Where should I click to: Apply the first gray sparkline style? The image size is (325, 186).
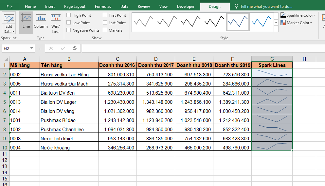143,22
